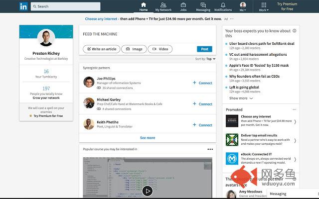Open the Messaging icon in the top bar
The image size is (319, 199).
tap(203, 4)
